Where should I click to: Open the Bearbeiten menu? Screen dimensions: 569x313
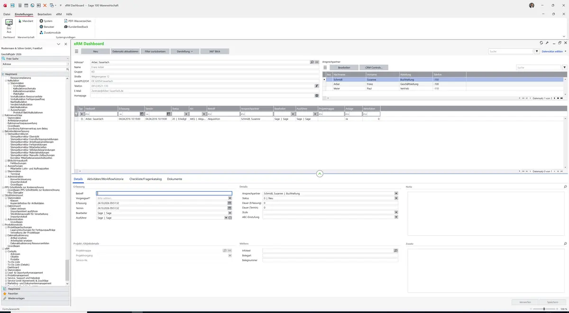45,14
